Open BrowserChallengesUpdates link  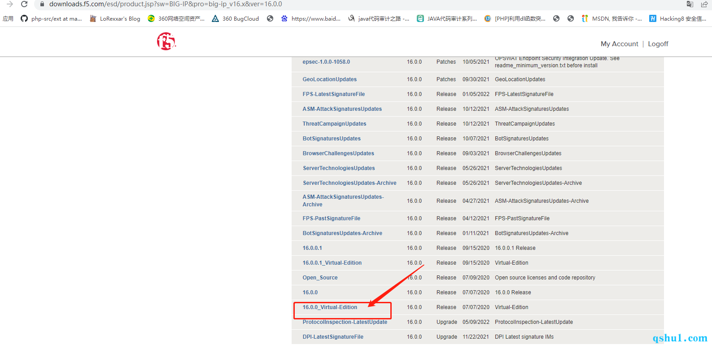[338, 153]
